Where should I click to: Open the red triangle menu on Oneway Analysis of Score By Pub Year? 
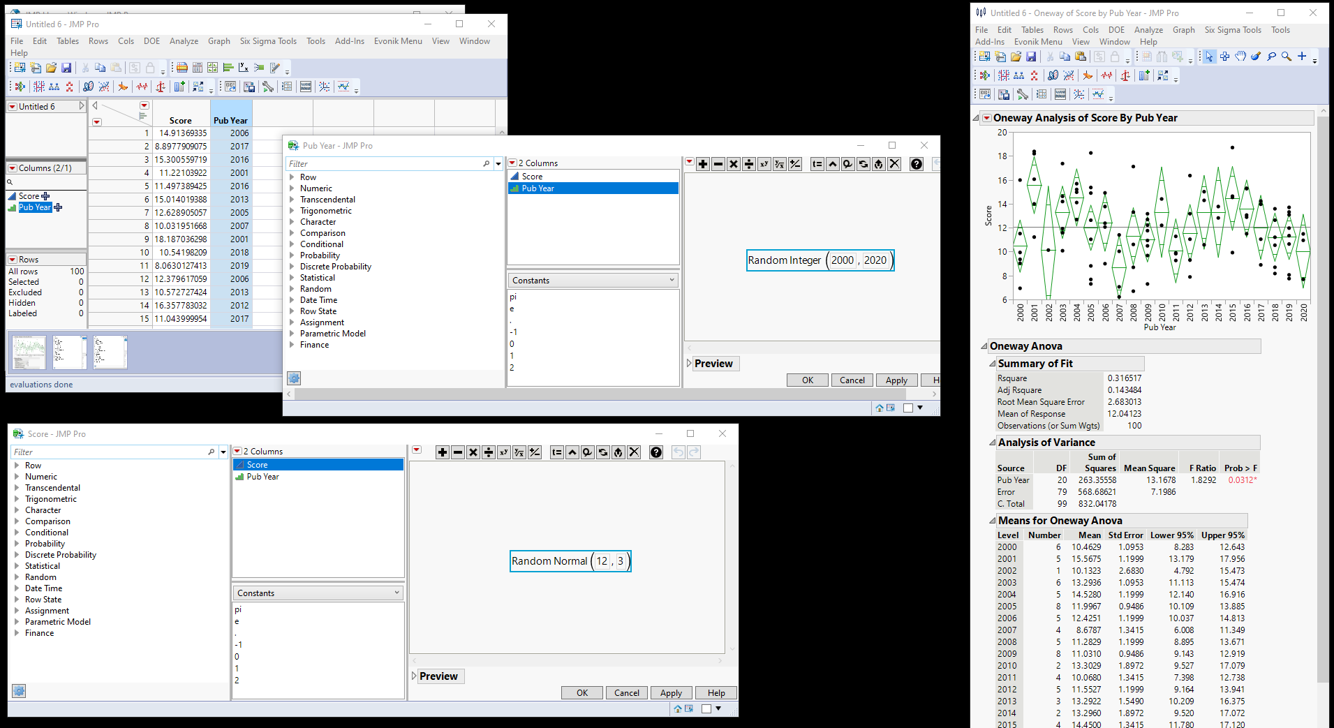(986, 117)
